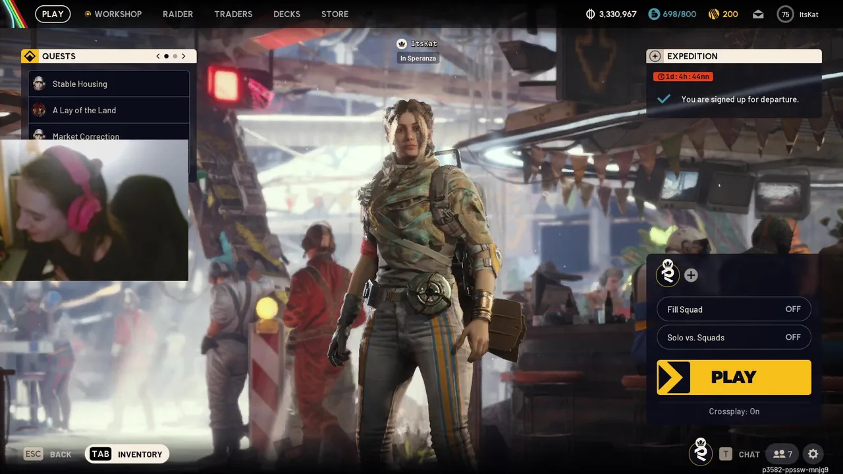Go to next quests page arrow
The height and width of the screenshot is (474, 843).
click(184, 57)
